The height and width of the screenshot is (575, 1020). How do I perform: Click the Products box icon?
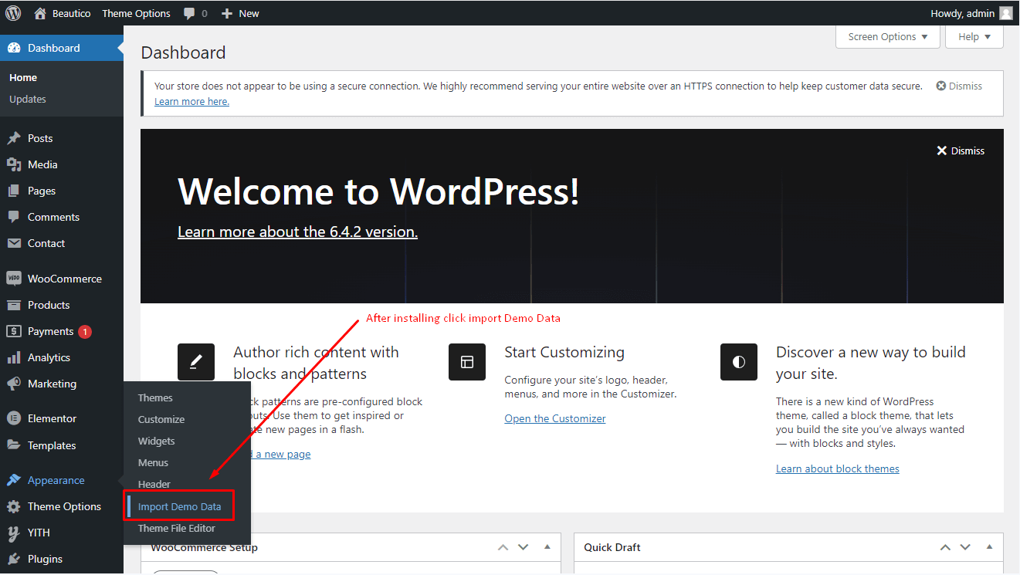pos(14,305)
